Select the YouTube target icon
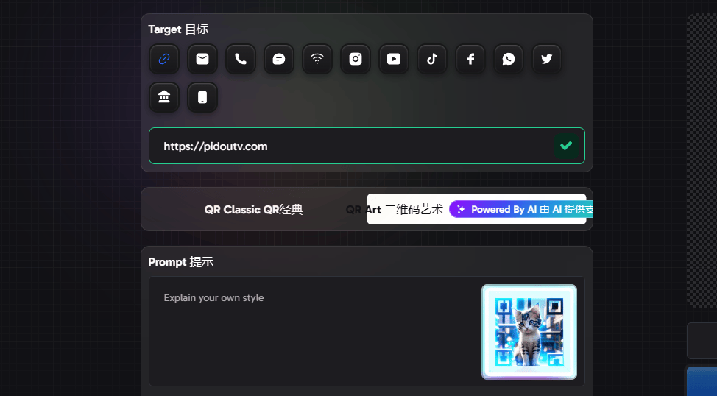Image resolution: width=717 pixels, height=396 pixels. coord(394,59)
